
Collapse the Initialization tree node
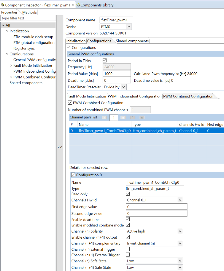pos(7,31)
